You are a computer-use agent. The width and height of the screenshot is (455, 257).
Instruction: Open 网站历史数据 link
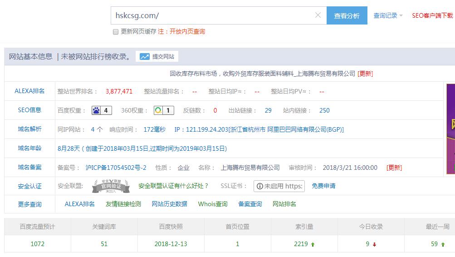170,204
